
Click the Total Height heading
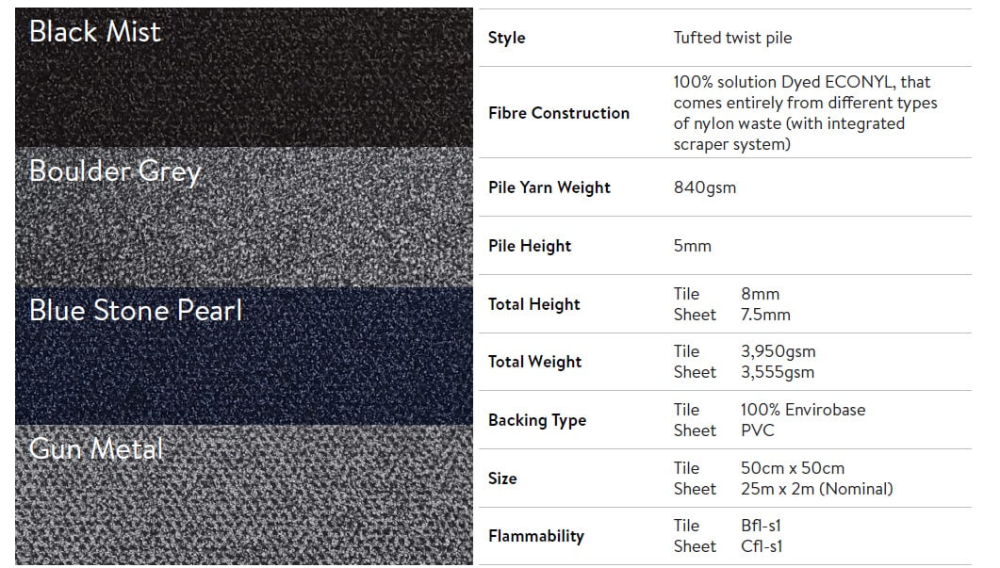pos(534,304)
